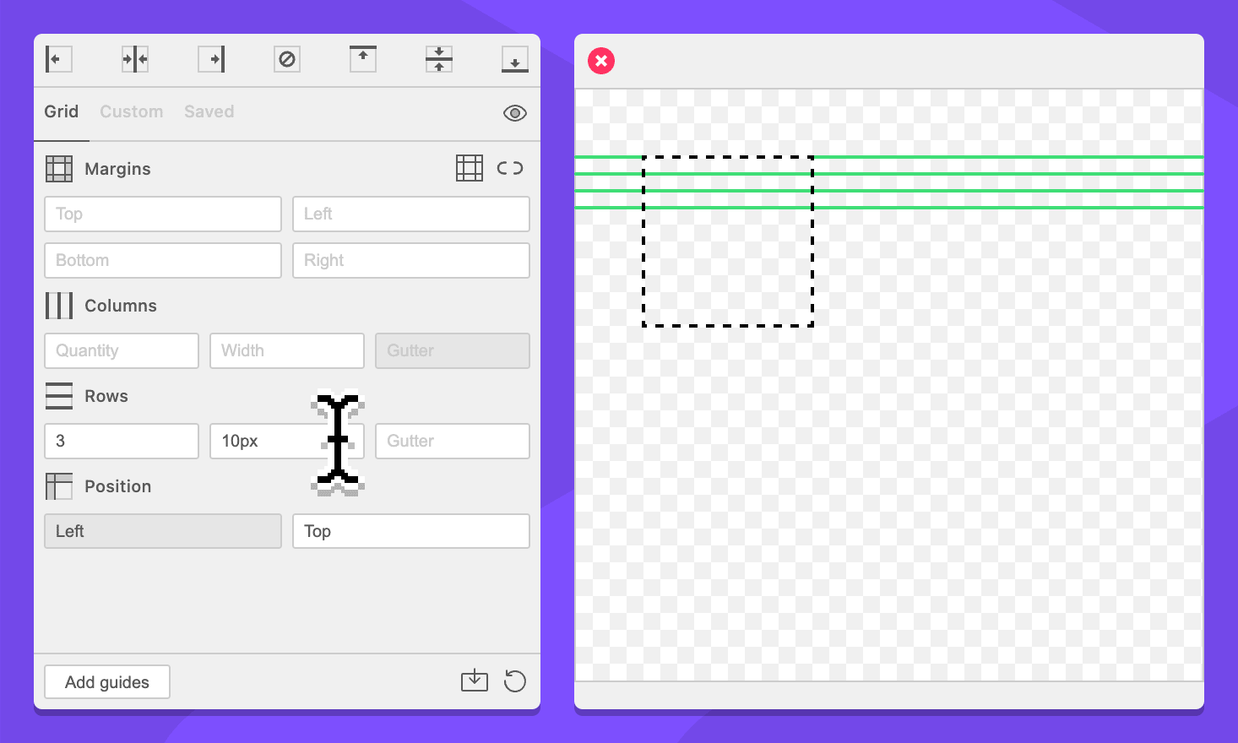This screenshot has height=743, width=1238.
Task: Clear all guides icon
Action: (287, 59)
